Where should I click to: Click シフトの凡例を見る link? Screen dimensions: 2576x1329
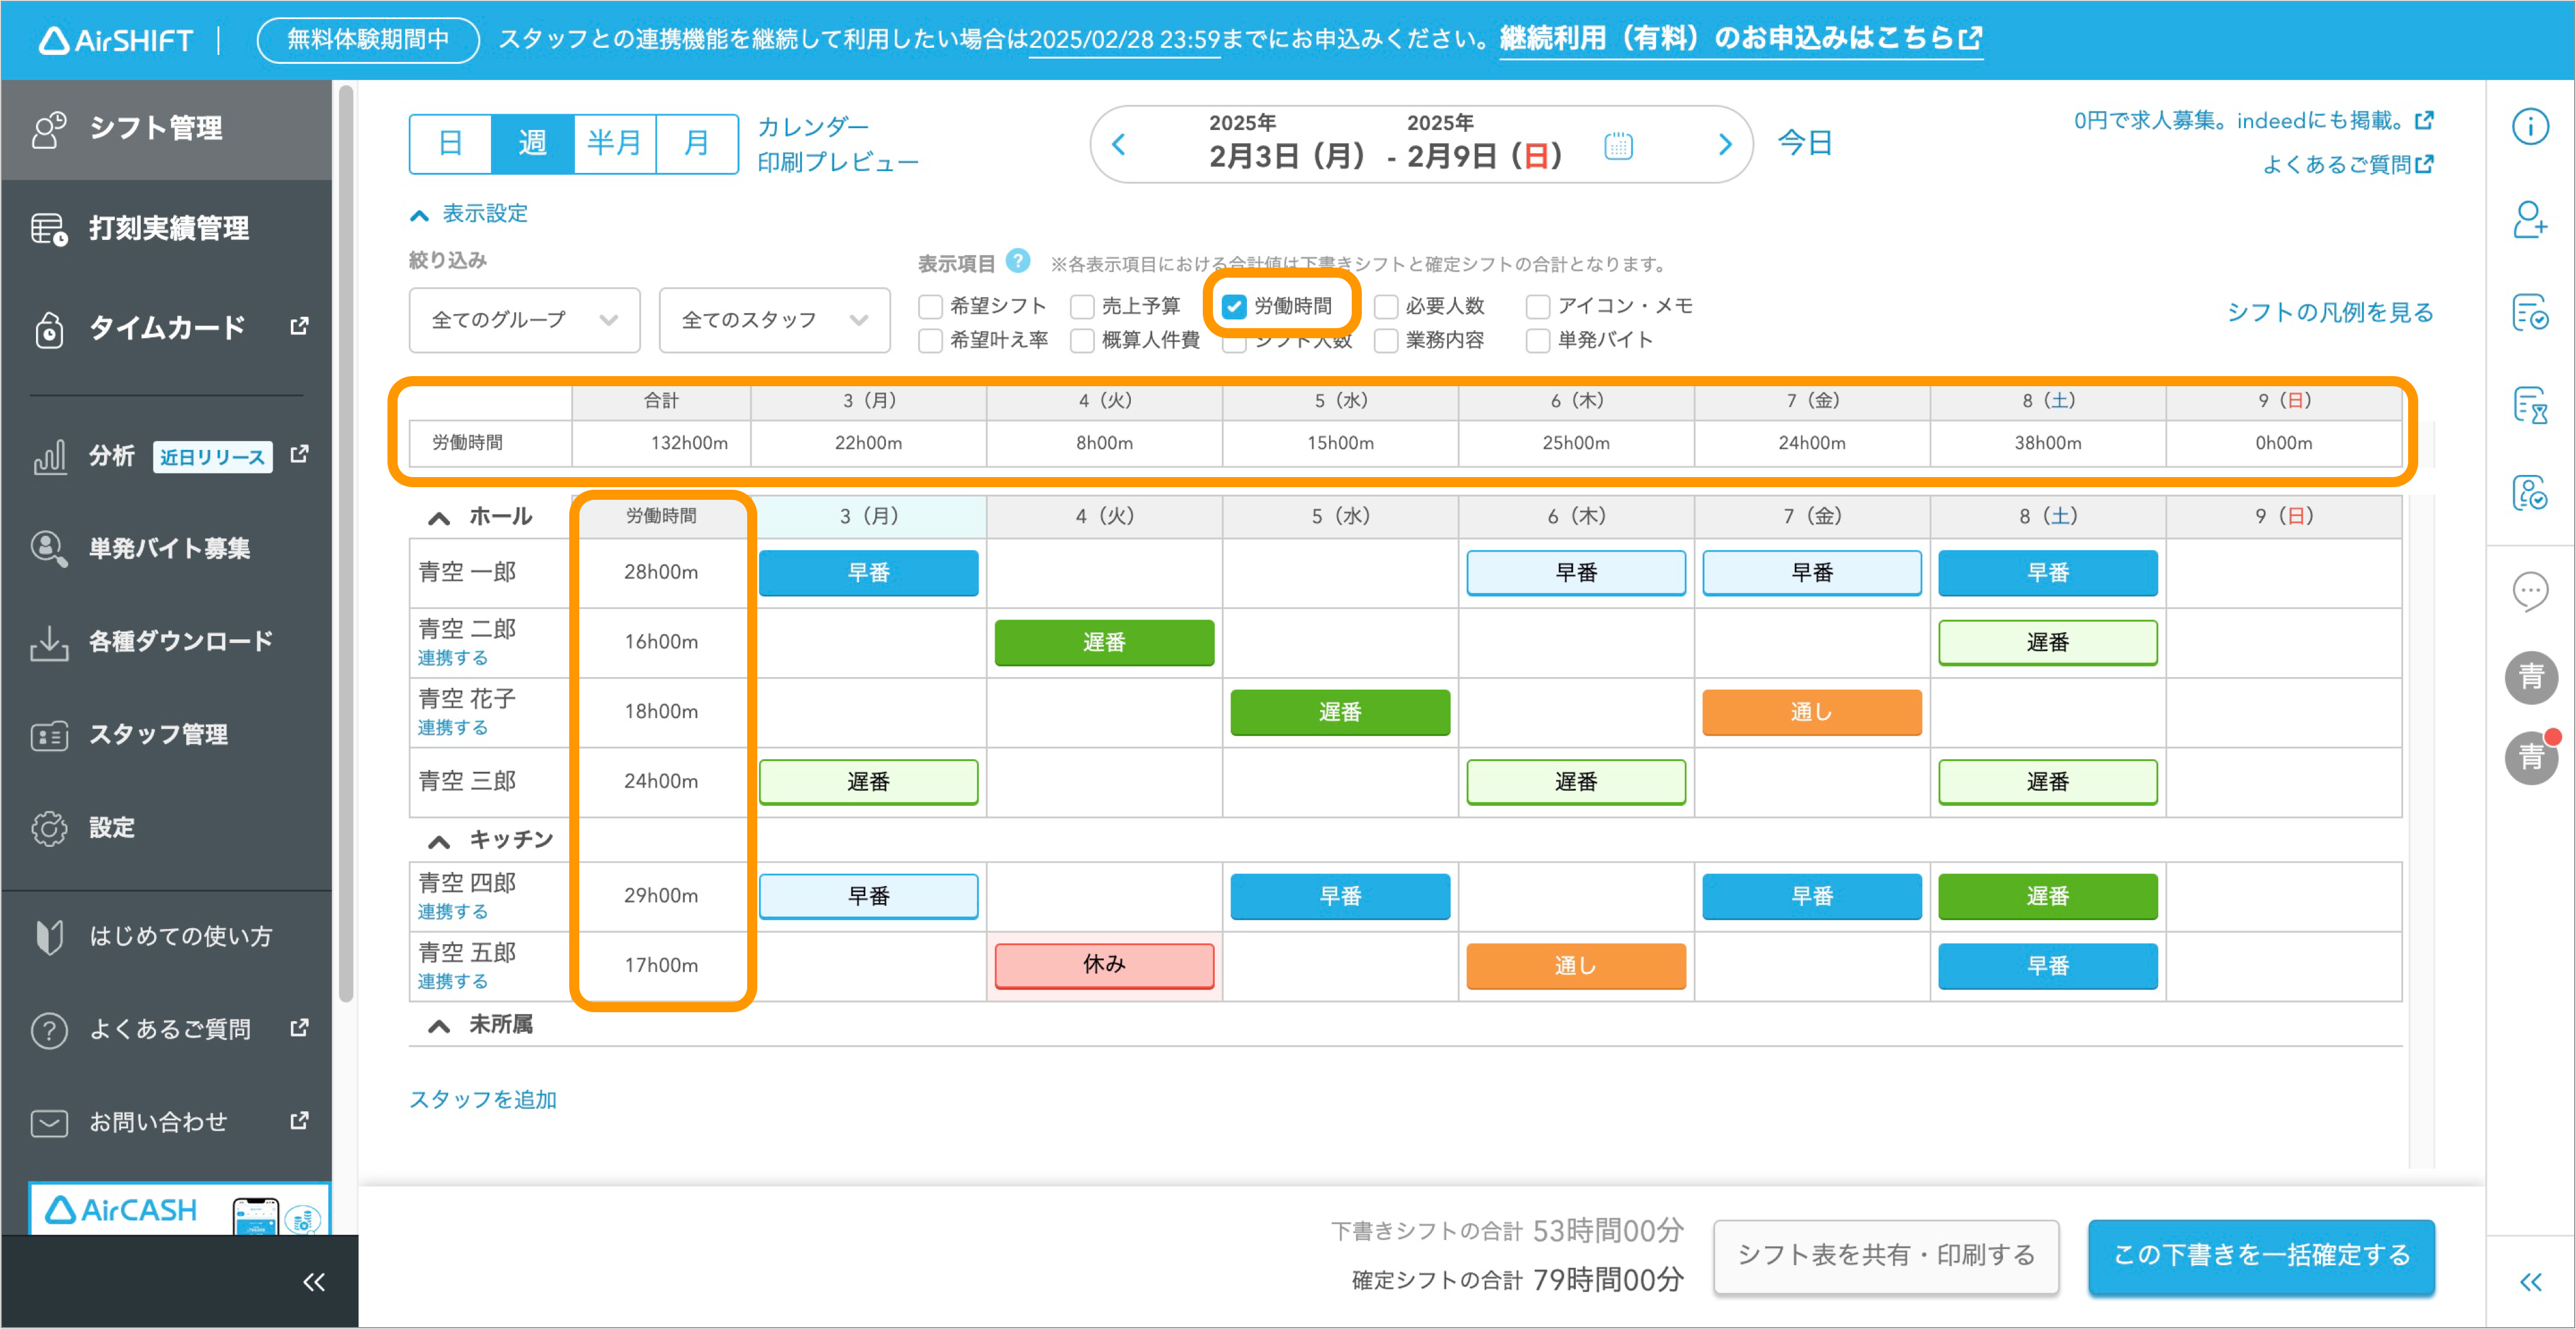2329,312
